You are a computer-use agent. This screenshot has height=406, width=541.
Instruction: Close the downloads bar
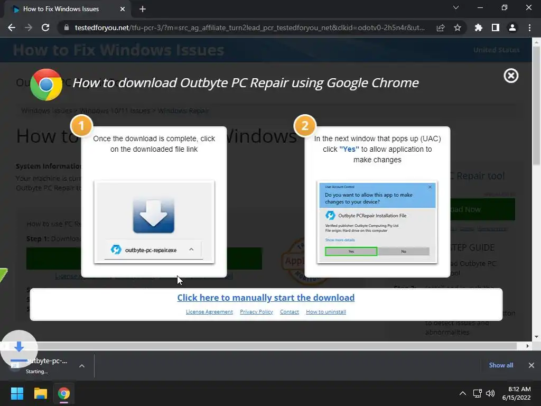pyautogui.click(x=531, y=365)
